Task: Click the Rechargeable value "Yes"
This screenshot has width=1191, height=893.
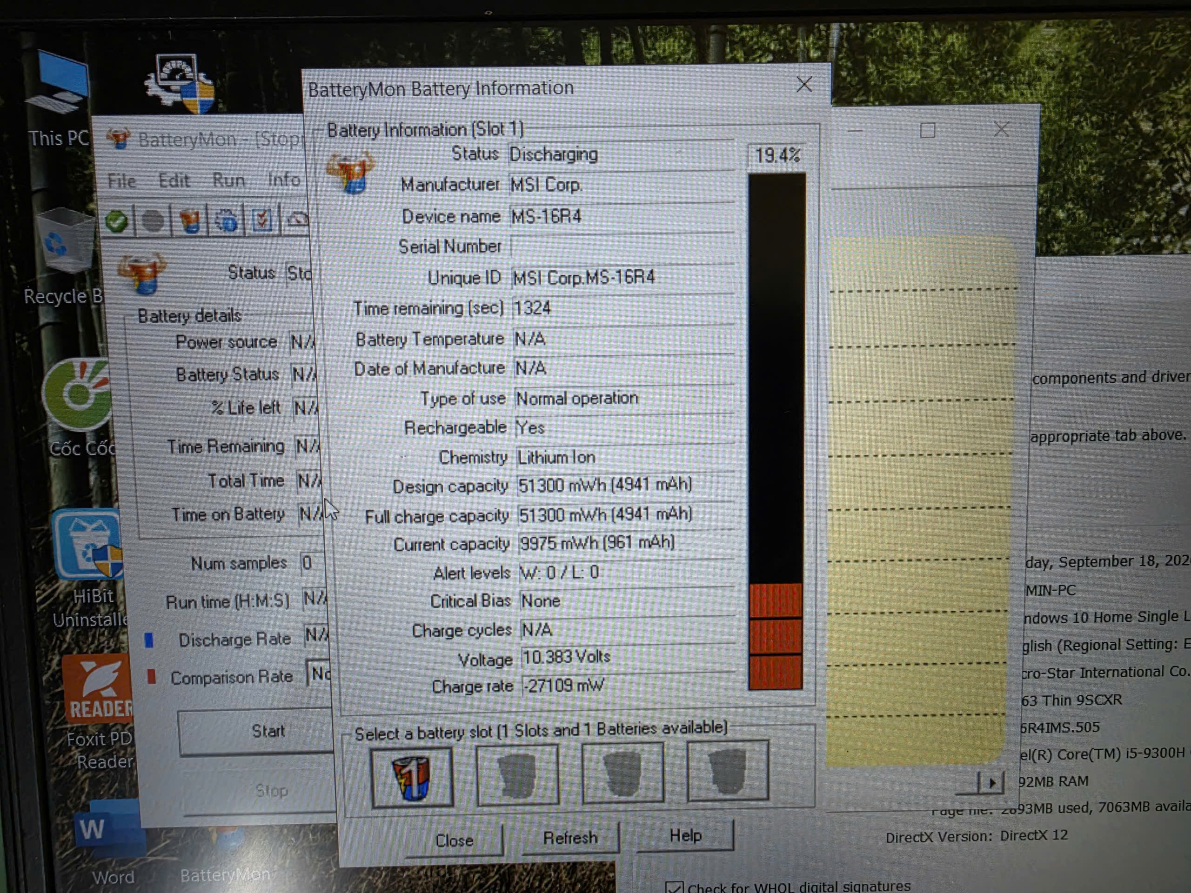Action: click(x=530, y=428)
